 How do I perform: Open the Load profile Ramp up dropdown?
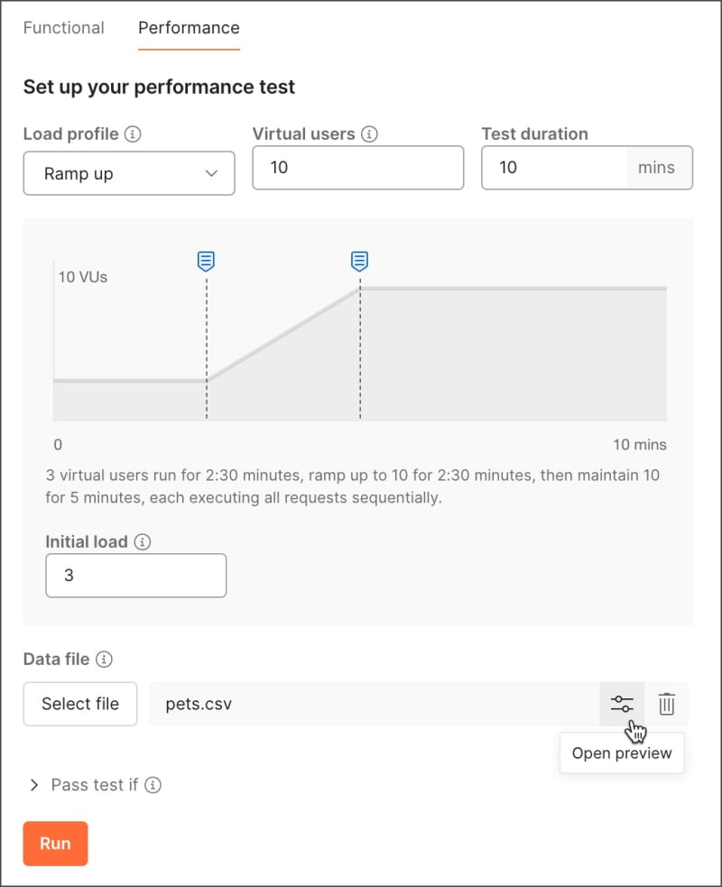click(x=129, y=173)
